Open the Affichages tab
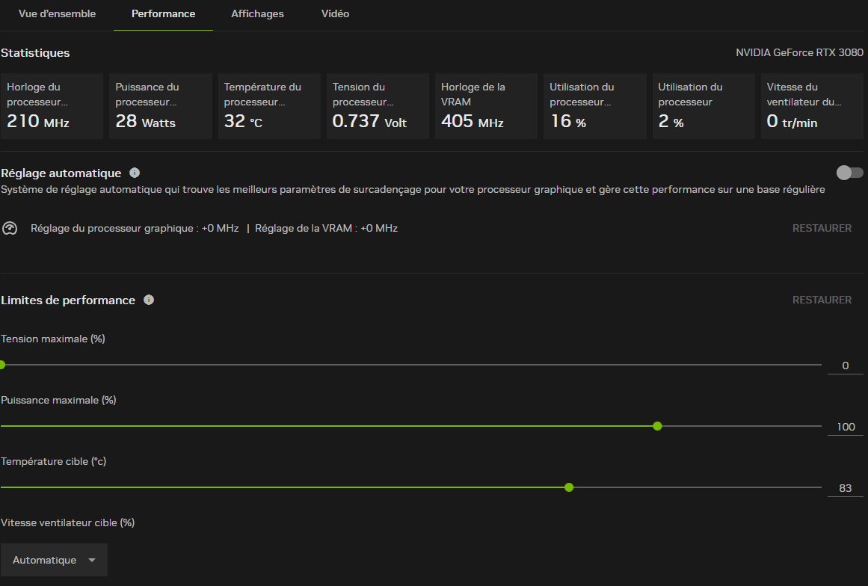This screenshot has height=586, width=868. (x=257, y=14)
